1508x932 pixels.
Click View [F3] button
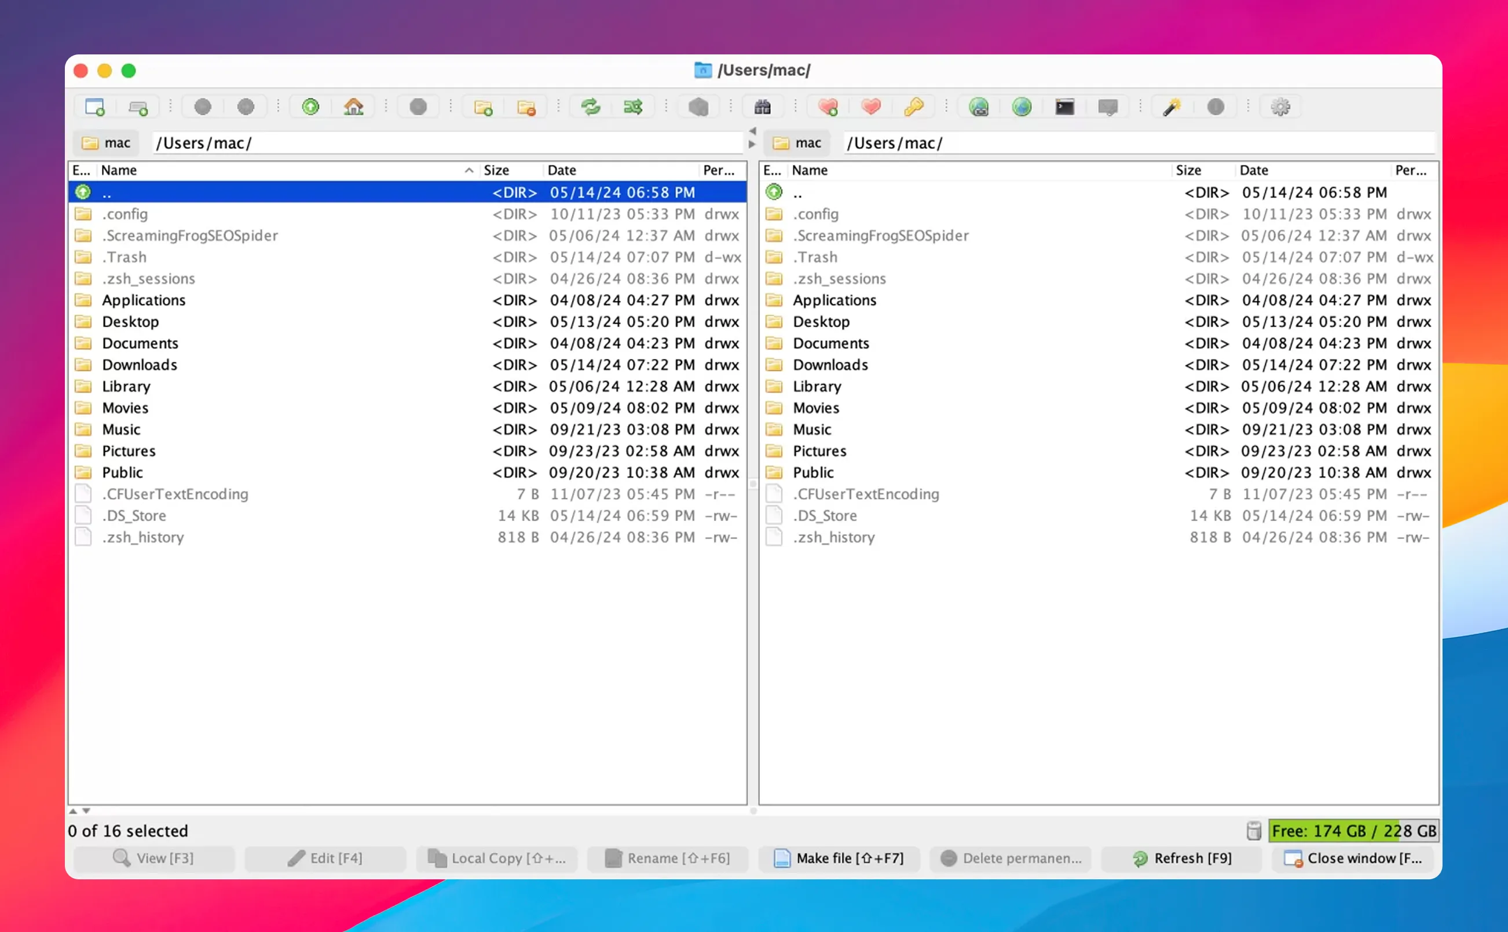(153, 858)
